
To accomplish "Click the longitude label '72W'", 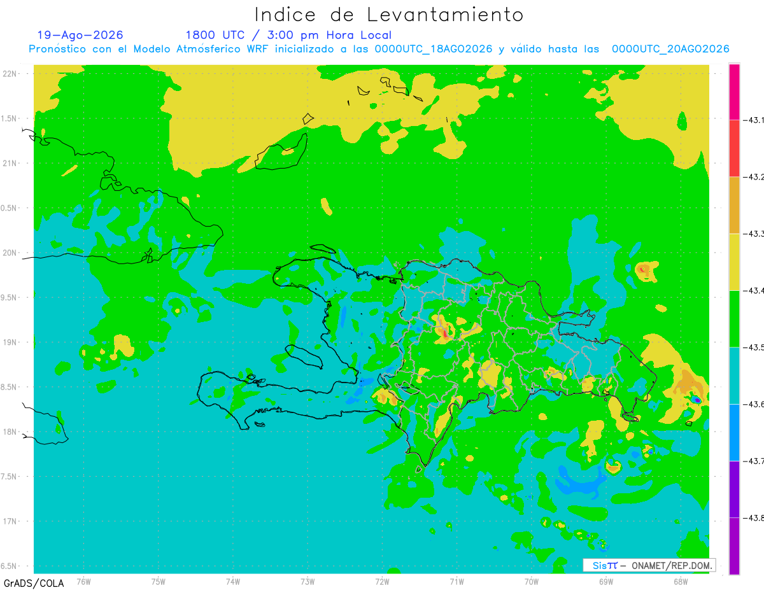I will (382, 580).
